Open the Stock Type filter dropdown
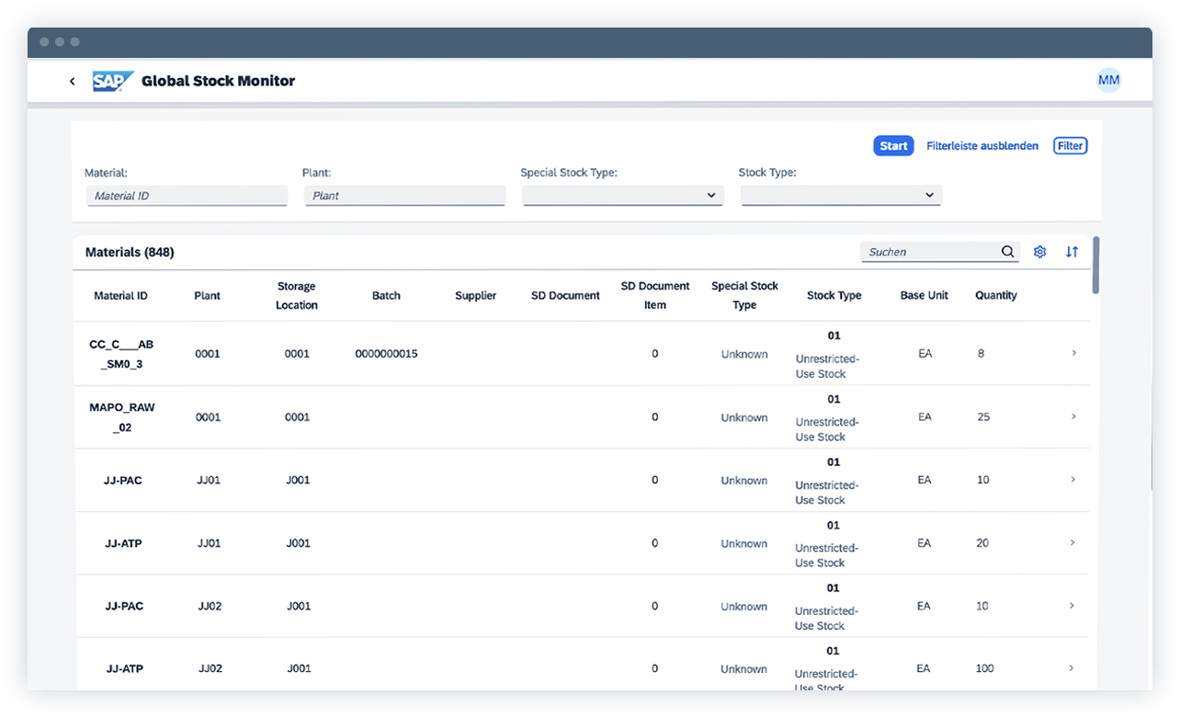 [x=840, y=195]
